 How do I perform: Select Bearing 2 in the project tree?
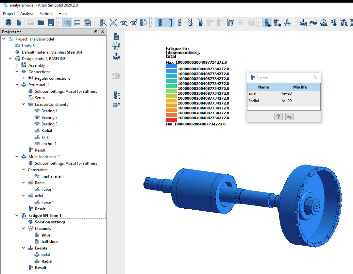49,118
